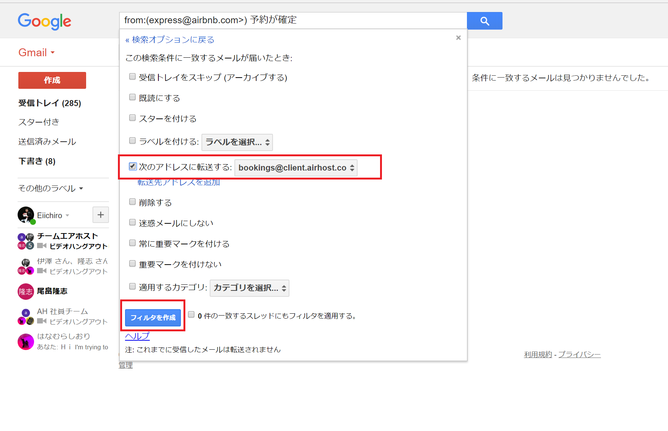
Task: Click the red 作成 compose button
Action: pos(52,80)
